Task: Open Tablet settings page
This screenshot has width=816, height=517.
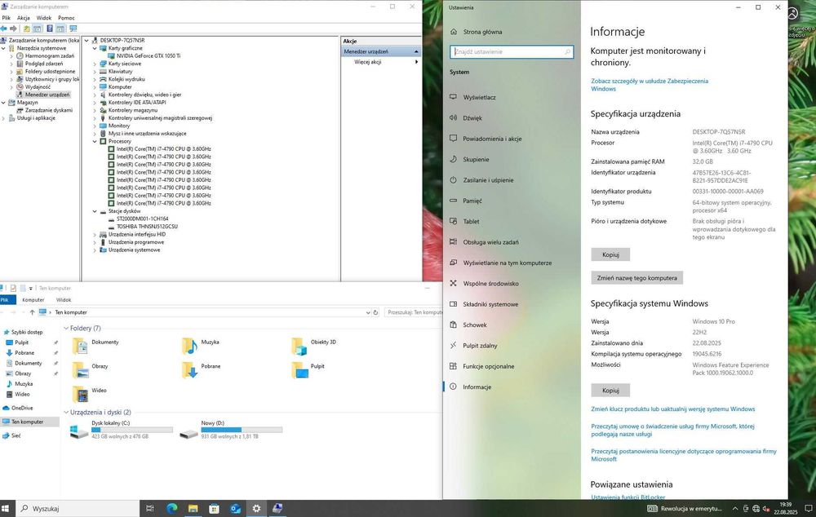Action: [471, 222]
